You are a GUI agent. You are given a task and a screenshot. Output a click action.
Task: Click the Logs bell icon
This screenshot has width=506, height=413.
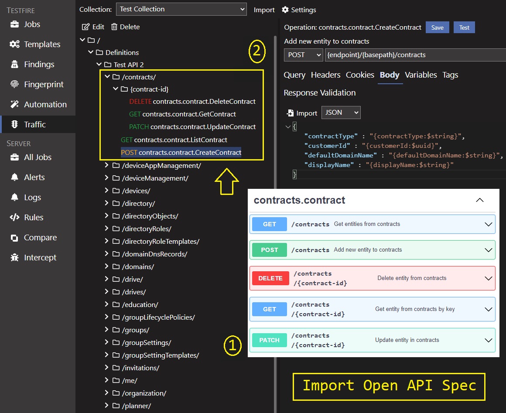(14, 197)
